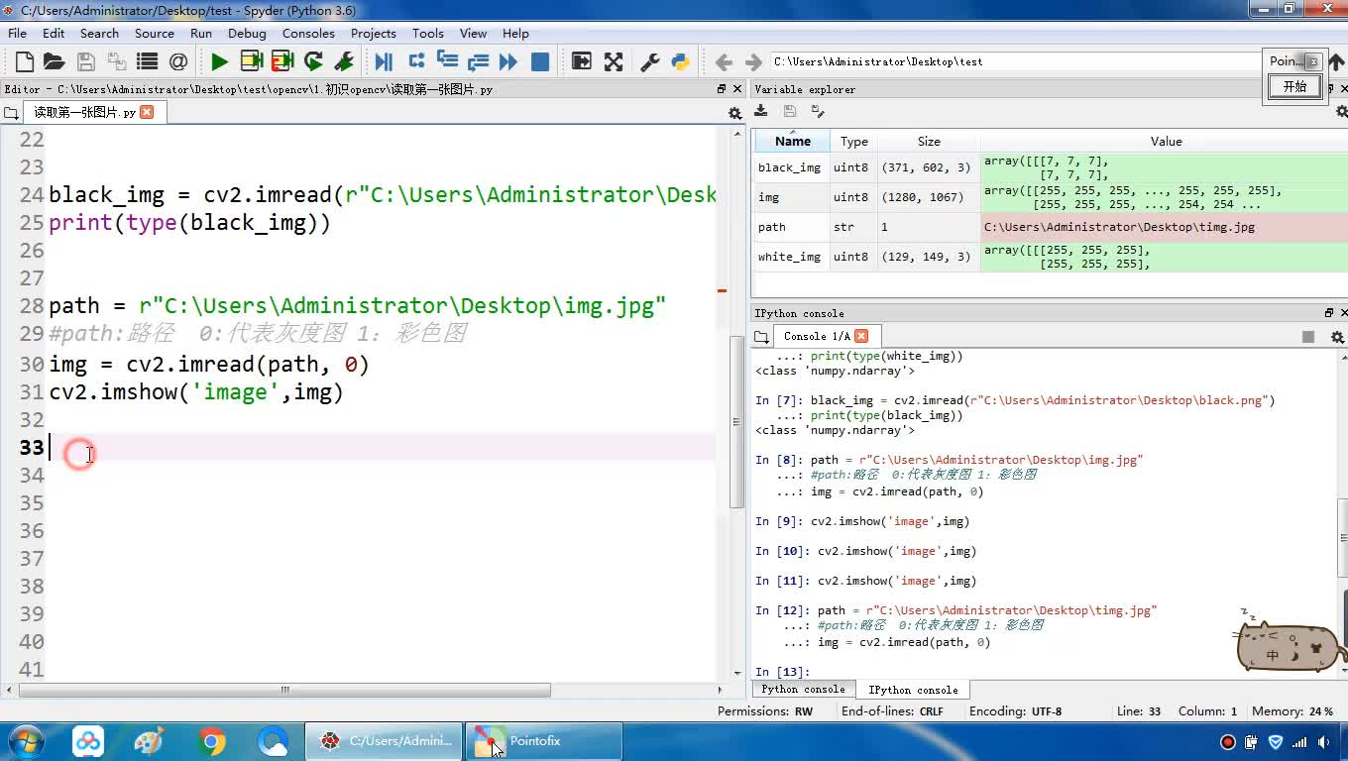This screenshot has height=761, width=1348.
Task: Switch to the Python console tab
Action: click(803, 690)
